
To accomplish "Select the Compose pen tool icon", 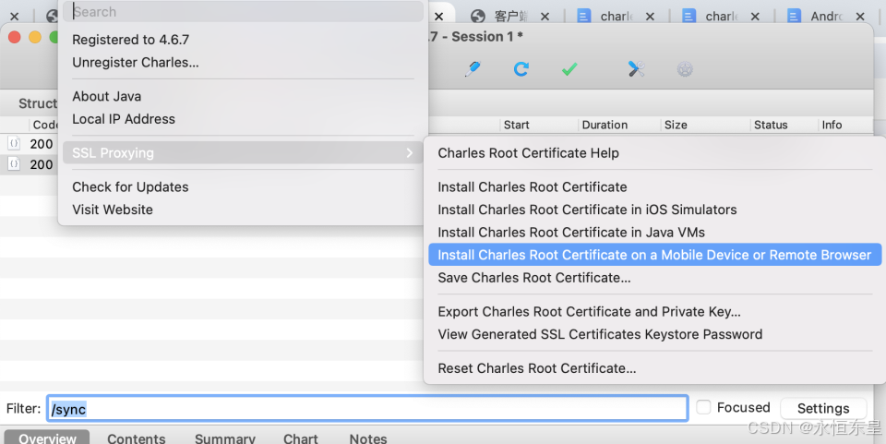I will point(473,69).
